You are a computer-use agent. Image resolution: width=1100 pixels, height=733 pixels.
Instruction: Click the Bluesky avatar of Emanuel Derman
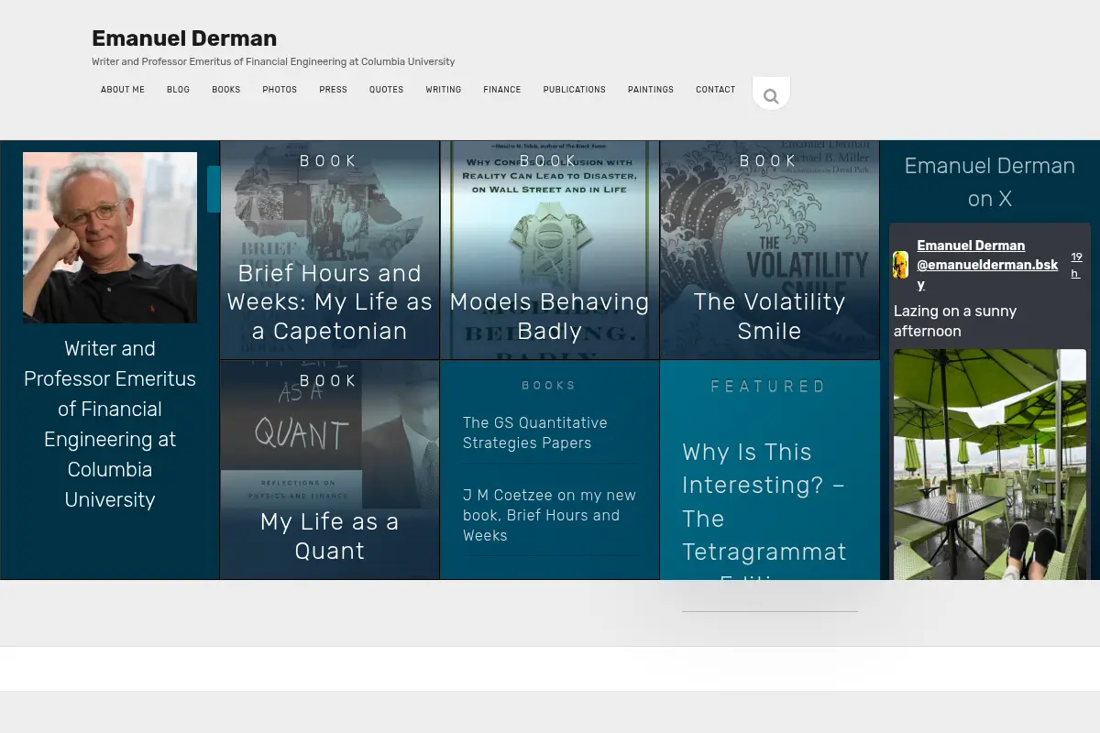pos(900,265)
